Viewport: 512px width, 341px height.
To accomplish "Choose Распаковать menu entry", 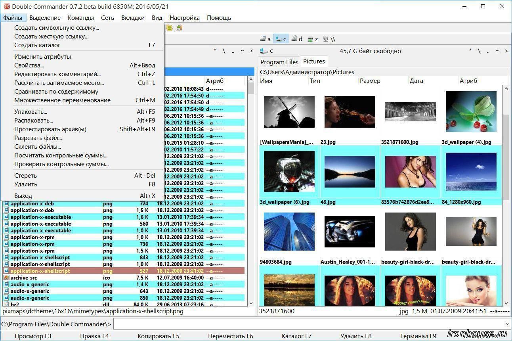I will (83, 121).
